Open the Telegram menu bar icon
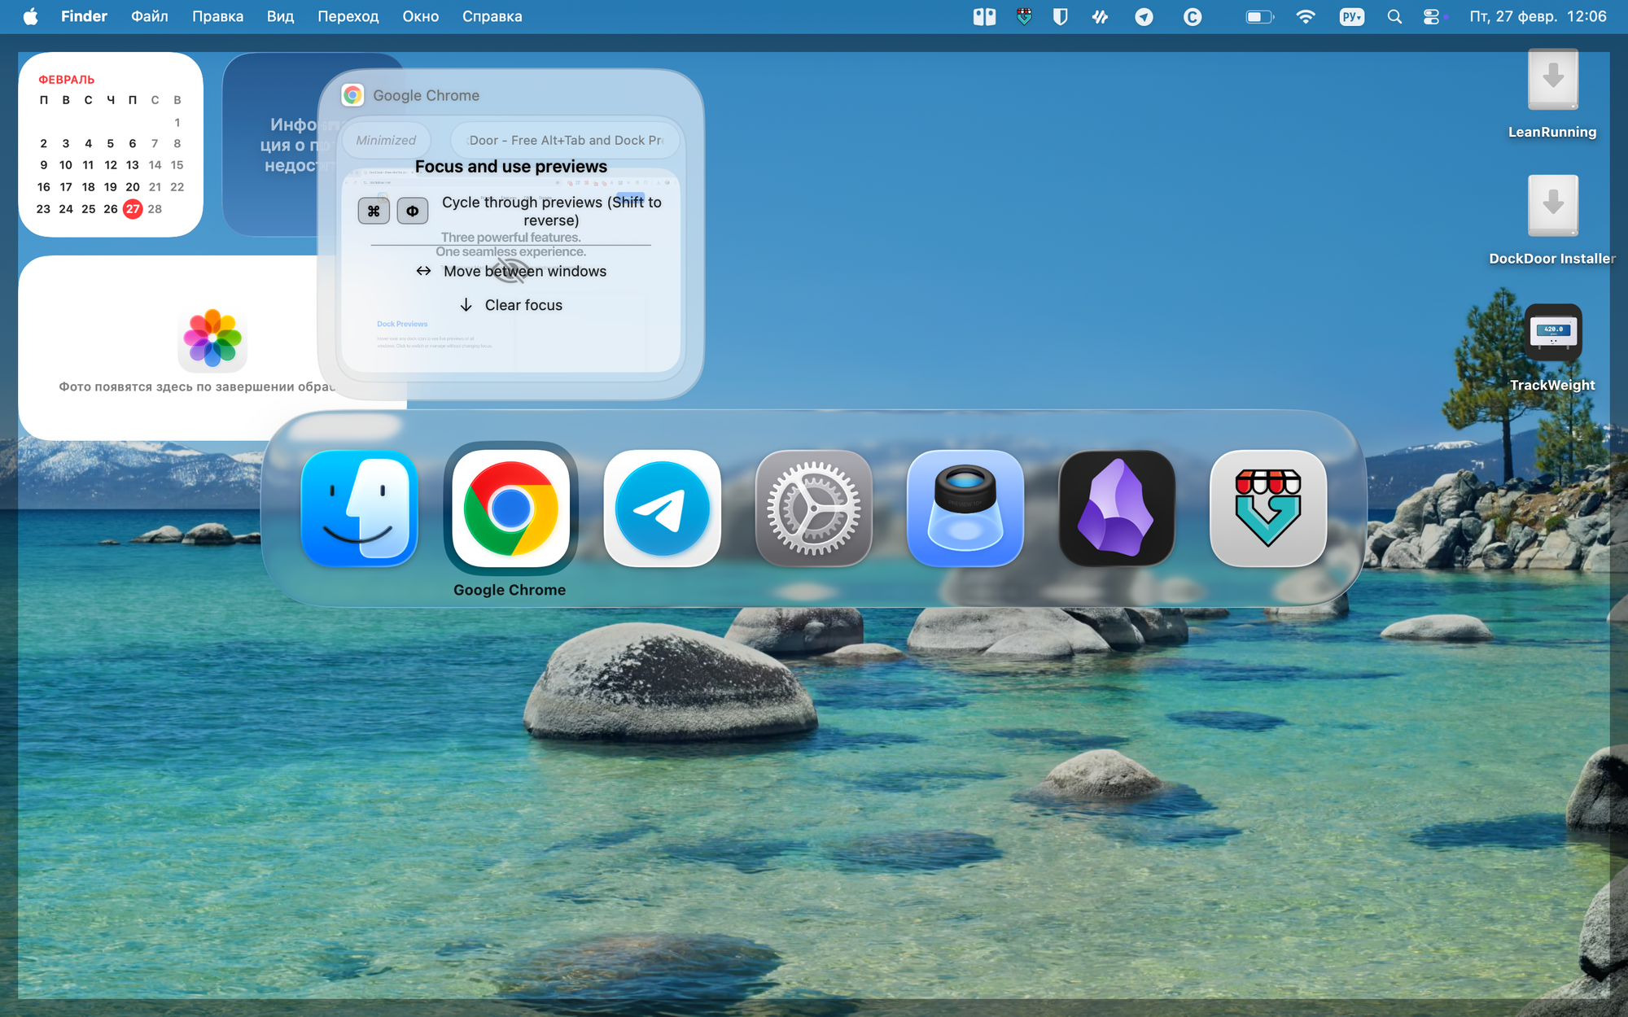This screenshot has width=1628, height=1017. point(1144,17)
